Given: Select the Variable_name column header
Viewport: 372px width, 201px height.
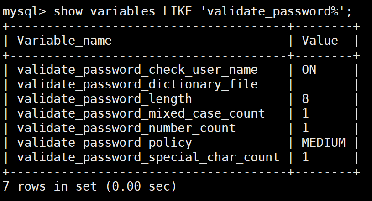Looking at the screenshot, I should (64, 41).
